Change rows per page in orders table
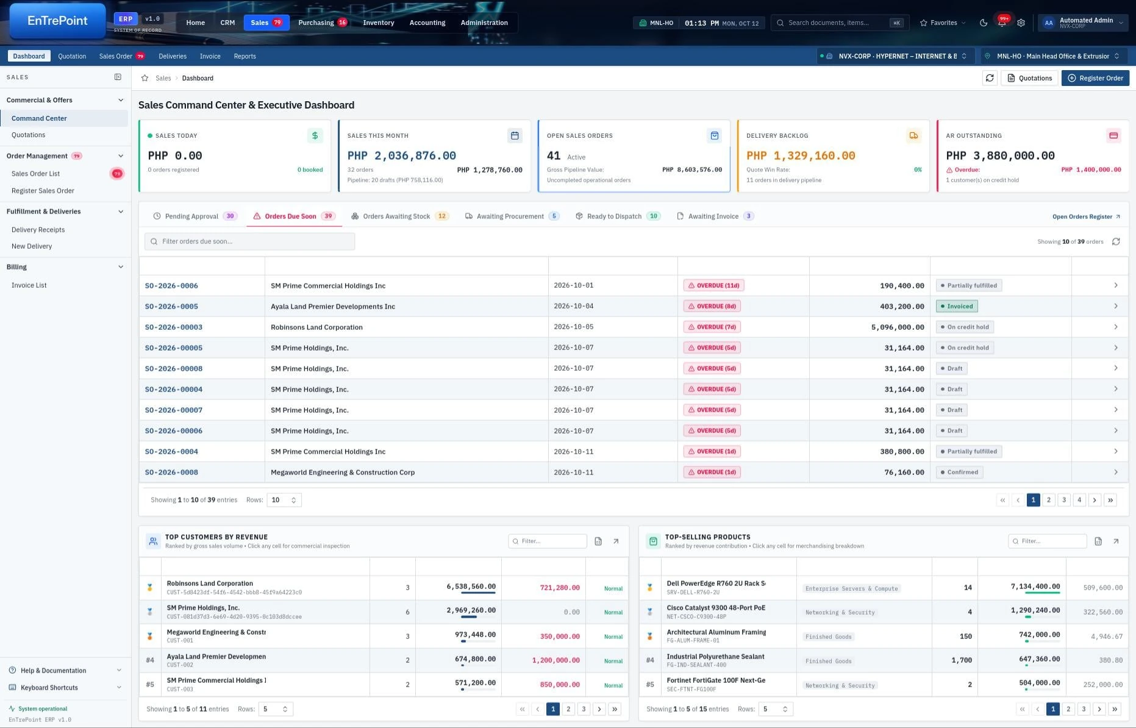The width and height of the screenshot is (1136, 728). (x=284, y=500)
